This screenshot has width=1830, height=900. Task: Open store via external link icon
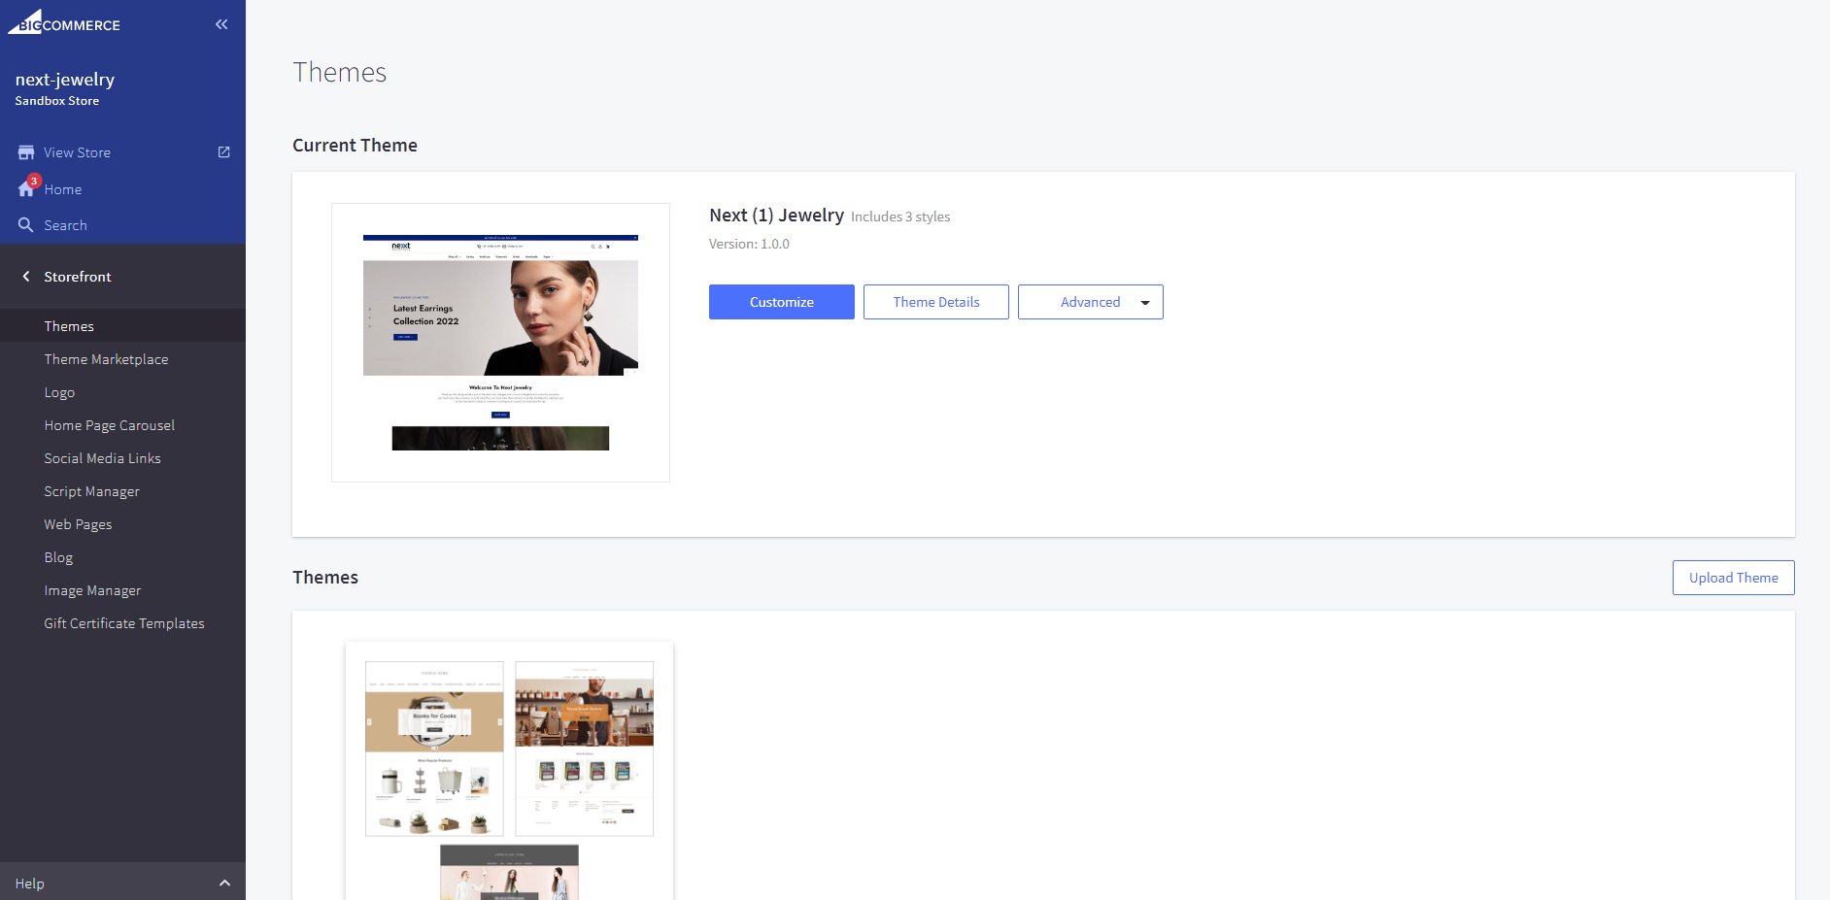[224, 152]
